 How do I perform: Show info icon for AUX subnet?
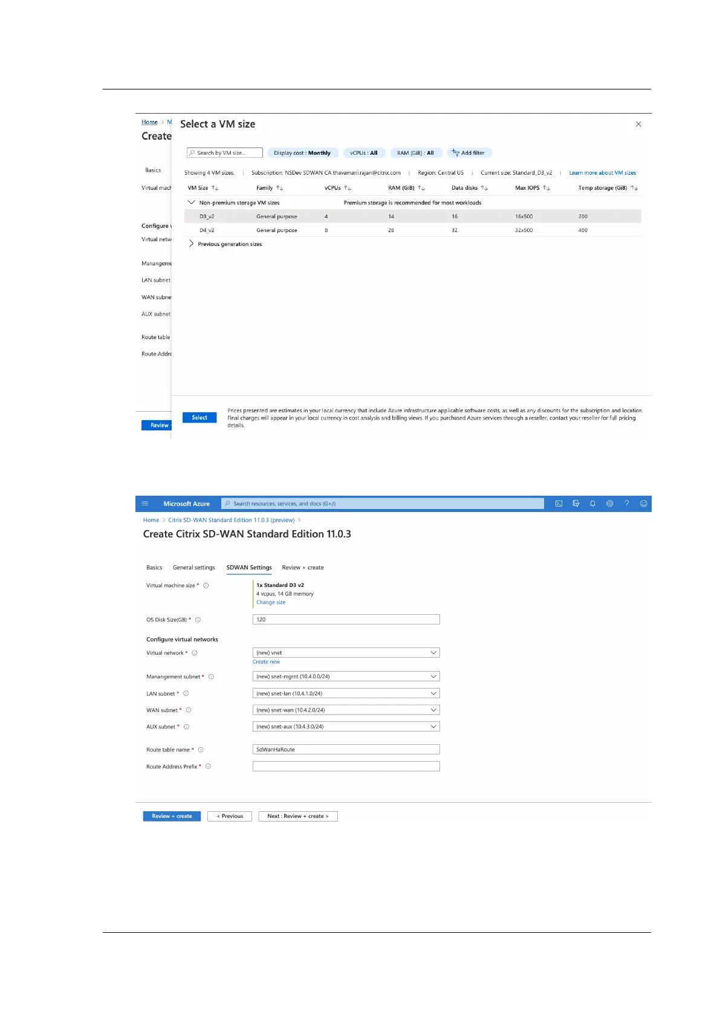pos(187,727)
